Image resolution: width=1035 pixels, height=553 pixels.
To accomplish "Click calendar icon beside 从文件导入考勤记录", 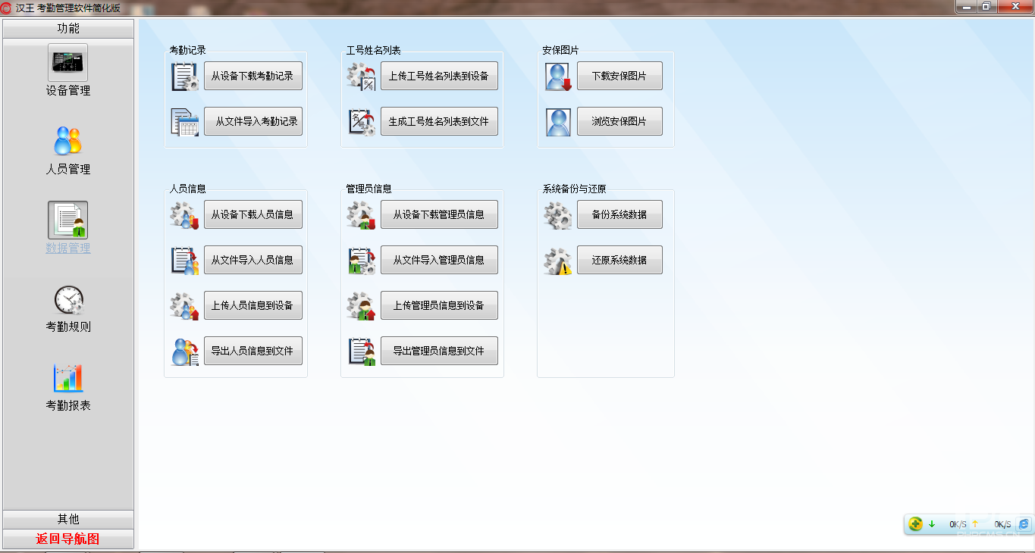I will pyautogui.click(x=185, y=122).
